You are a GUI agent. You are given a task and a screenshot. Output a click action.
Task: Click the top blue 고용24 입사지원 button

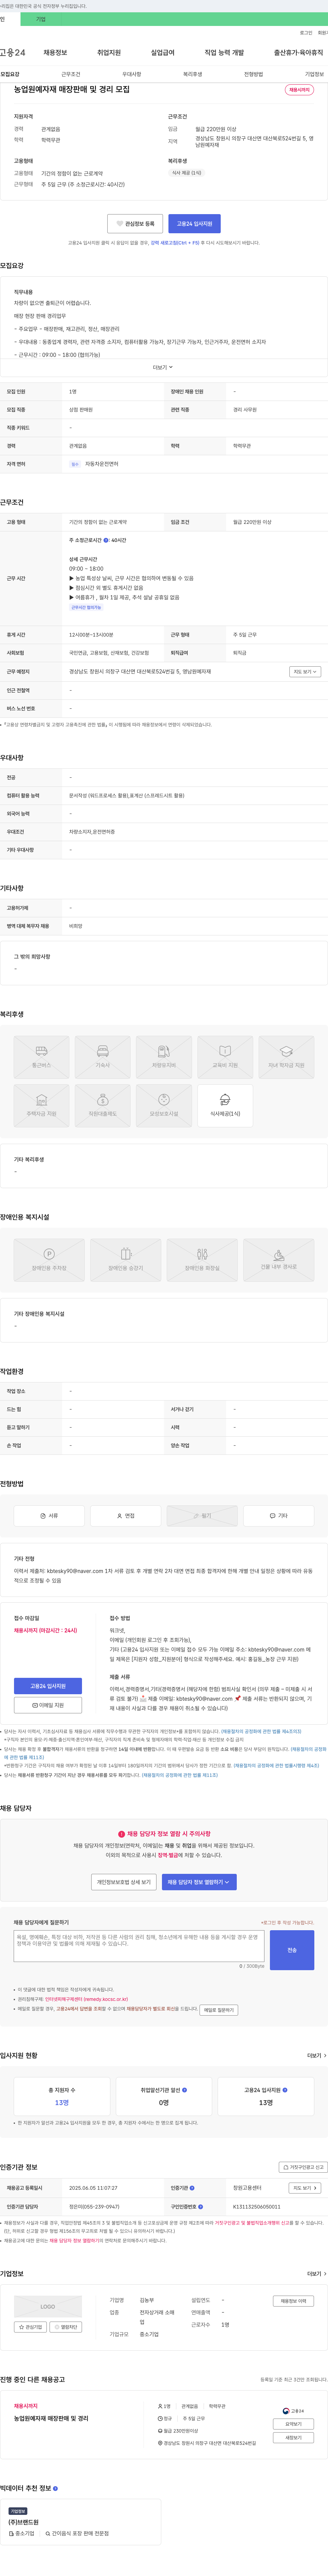(x=194, y=224)
